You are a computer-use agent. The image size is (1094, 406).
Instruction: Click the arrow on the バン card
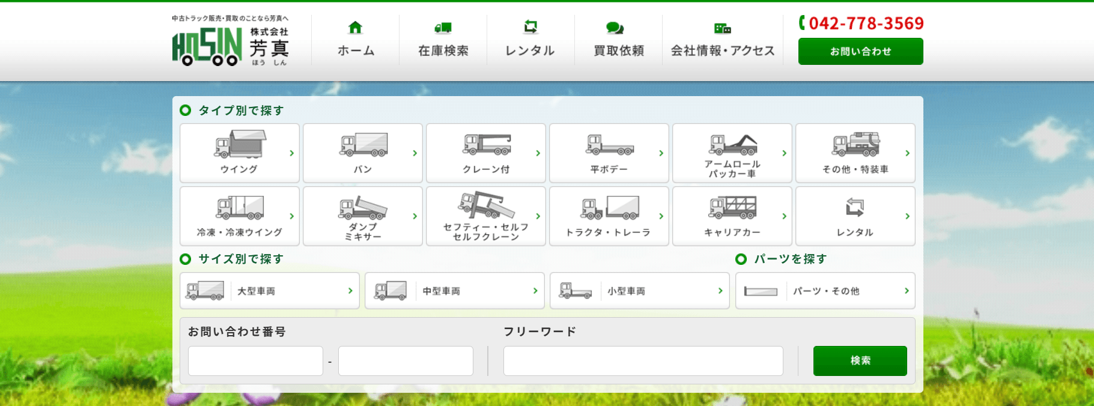415,153
